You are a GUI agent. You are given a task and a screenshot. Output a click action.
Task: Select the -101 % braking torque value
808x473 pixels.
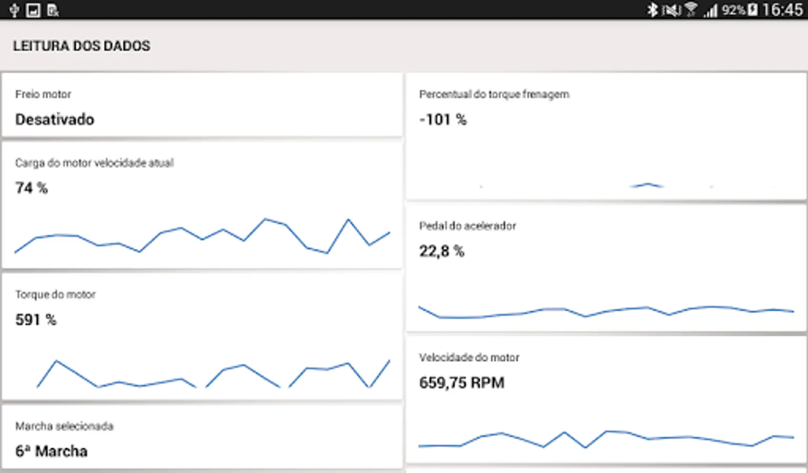[x=443, y=119]
